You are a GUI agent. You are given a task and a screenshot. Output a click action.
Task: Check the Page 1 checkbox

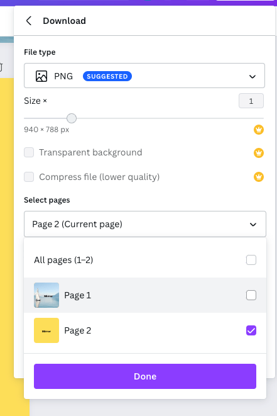click(251, 295)
